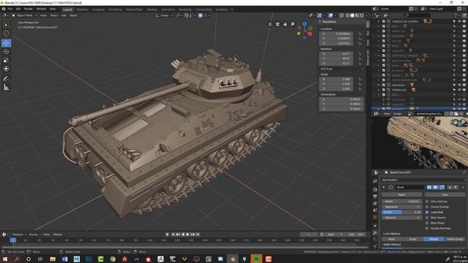Click the Blender logo menu icon
The width and height of the screenshot is (468, 263).
click(x=4, y=9)
